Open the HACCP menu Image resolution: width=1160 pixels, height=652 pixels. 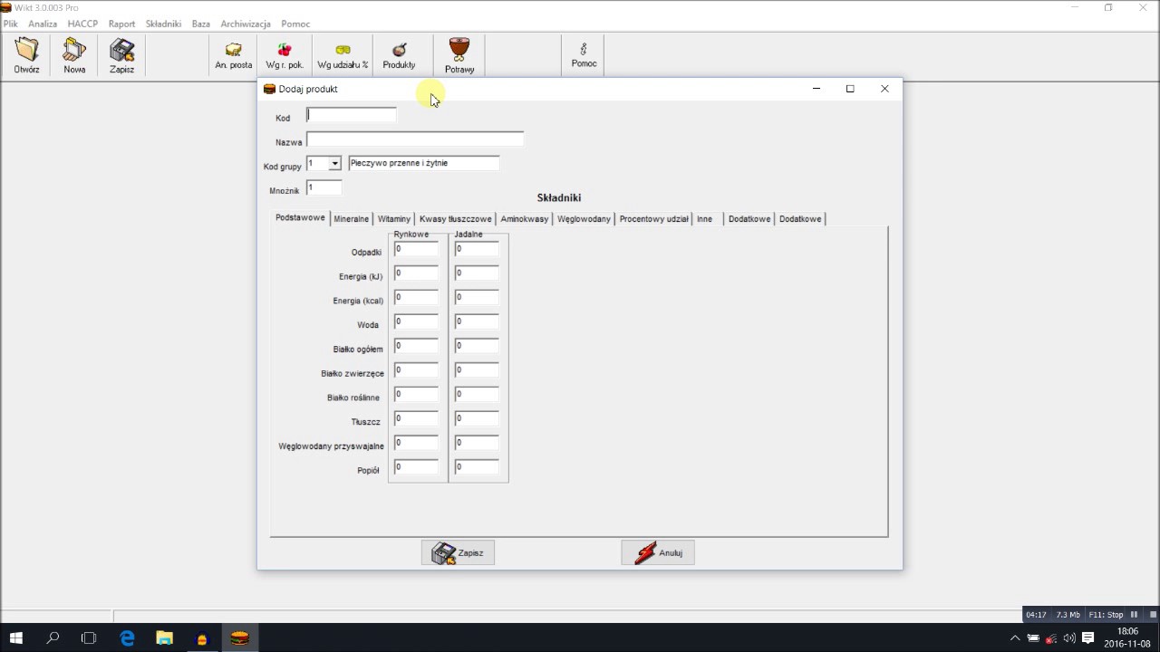click(82, 24)
